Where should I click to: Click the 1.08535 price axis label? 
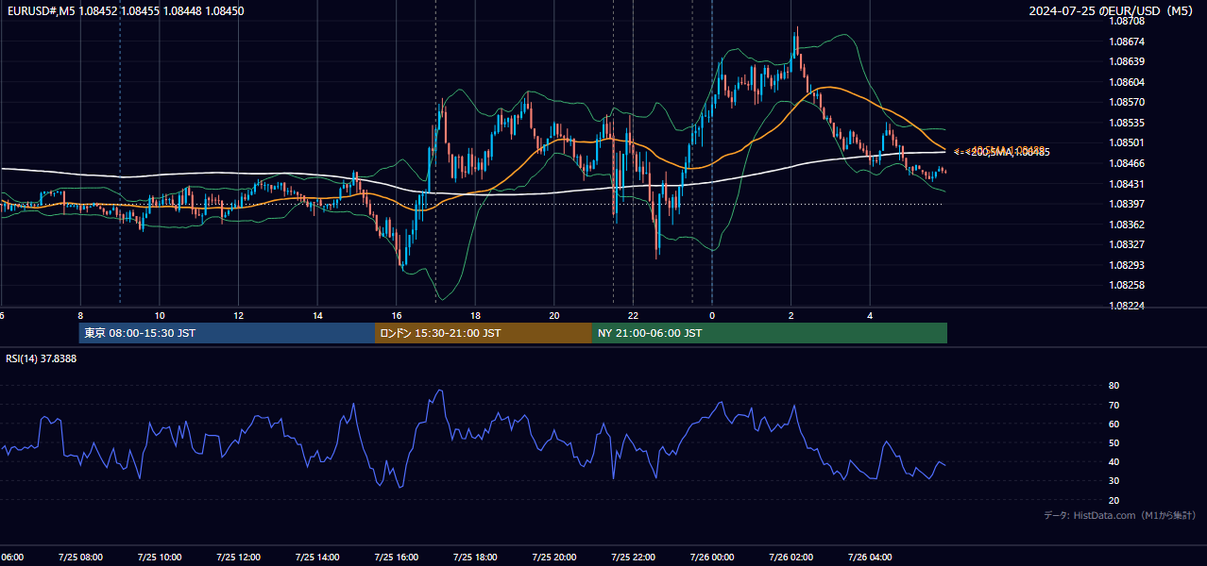[x=1127, y=123]
